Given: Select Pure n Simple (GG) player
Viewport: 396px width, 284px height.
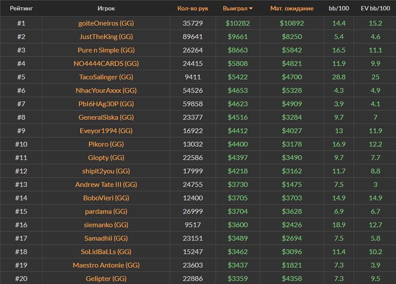Looking at the screenshot, I should tap(106, 50).
